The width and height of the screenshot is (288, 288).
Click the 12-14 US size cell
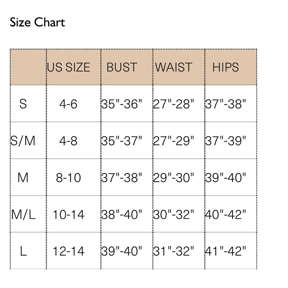[69, 251]
